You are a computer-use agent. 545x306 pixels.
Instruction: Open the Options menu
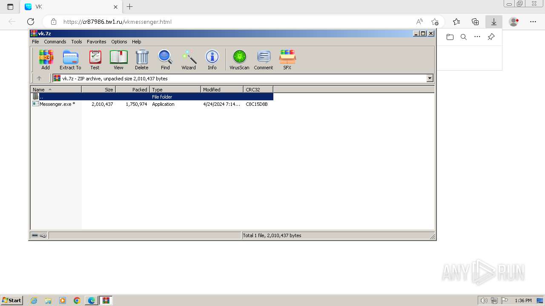coord(119,42)
